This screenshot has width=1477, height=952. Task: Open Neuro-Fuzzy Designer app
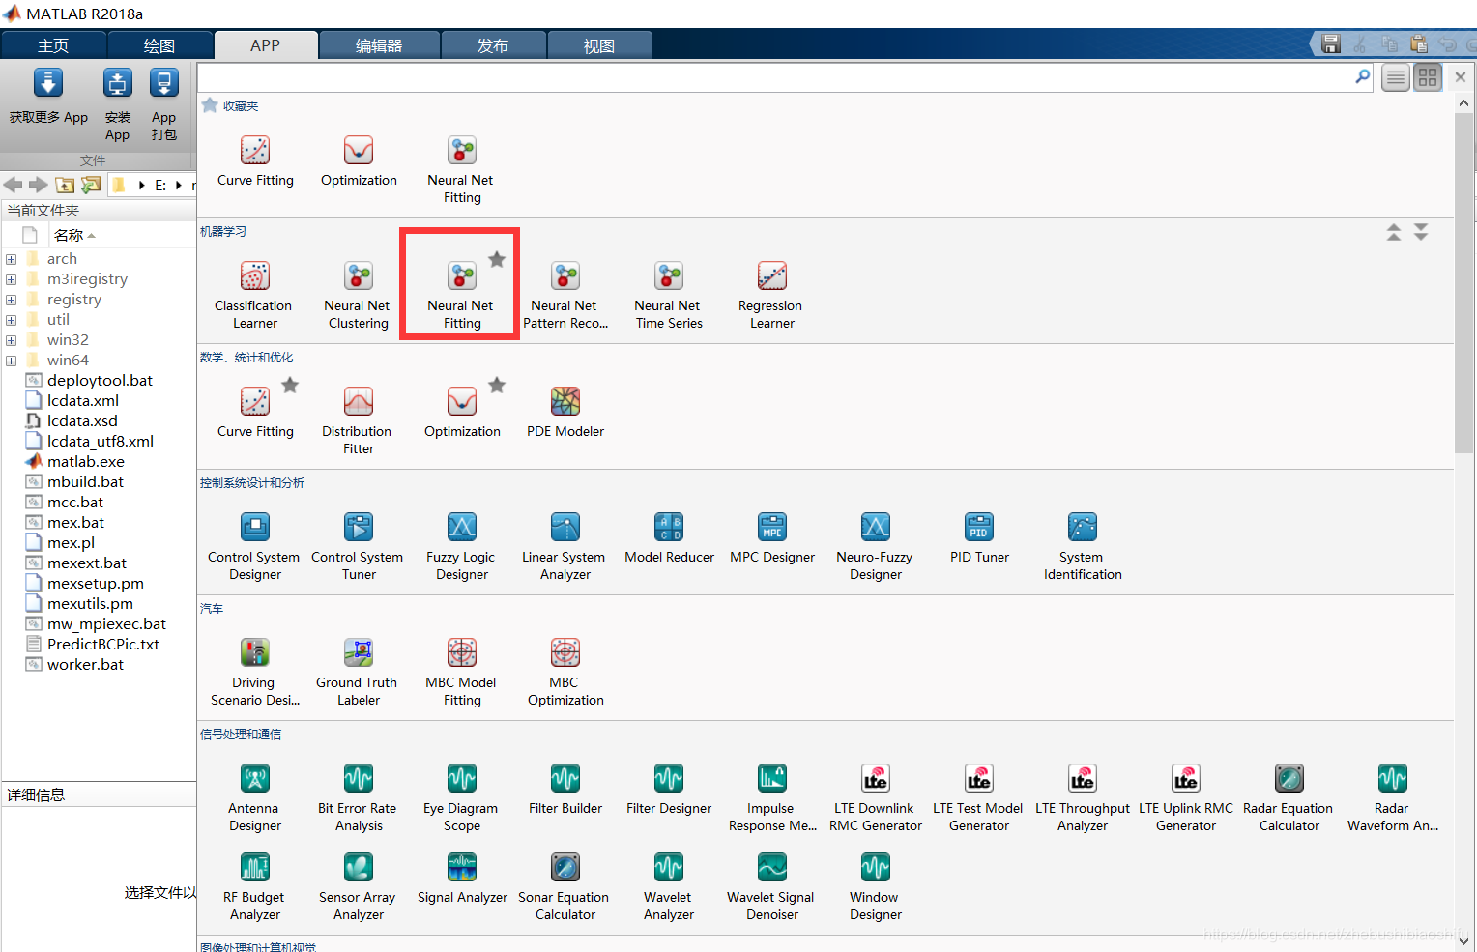[x=875, y=546]
